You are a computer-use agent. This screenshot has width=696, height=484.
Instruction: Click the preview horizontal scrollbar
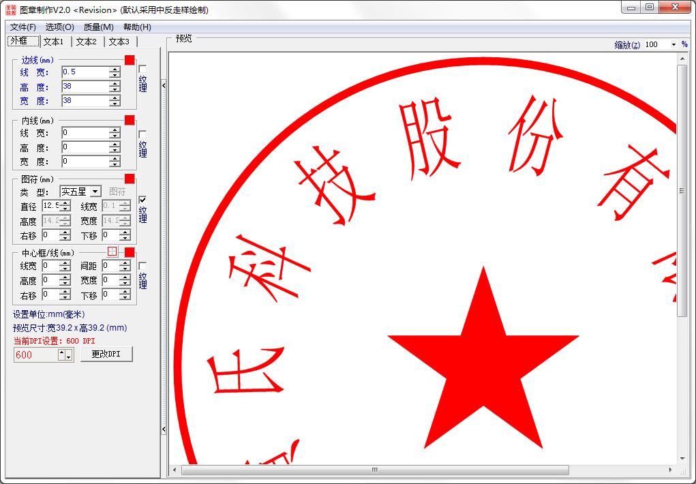coord(374,470)
